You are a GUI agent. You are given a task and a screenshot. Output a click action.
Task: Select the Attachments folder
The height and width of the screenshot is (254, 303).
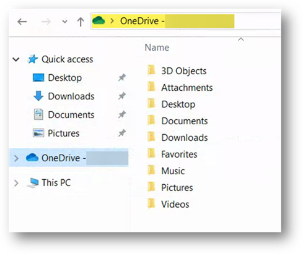point(187,88)
